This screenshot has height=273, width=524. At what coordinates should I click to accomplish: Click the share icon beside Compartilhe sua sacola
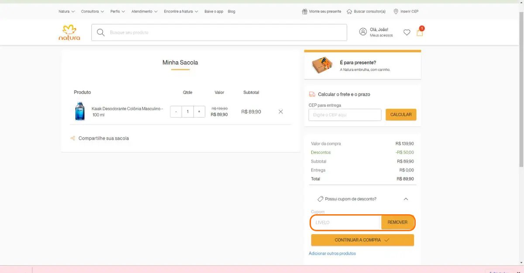(x=73, y=138)
